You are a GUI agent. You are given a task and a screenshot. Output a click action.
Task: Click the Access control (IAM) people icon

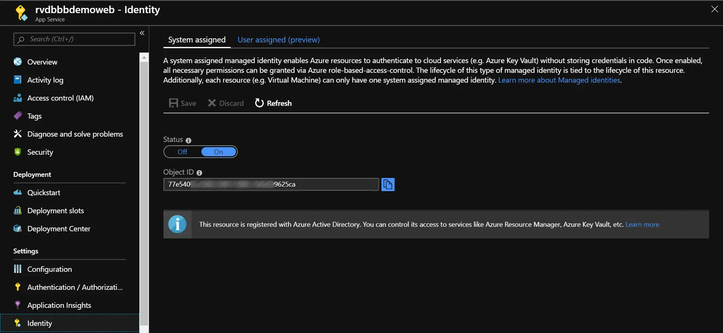point(18,98)
